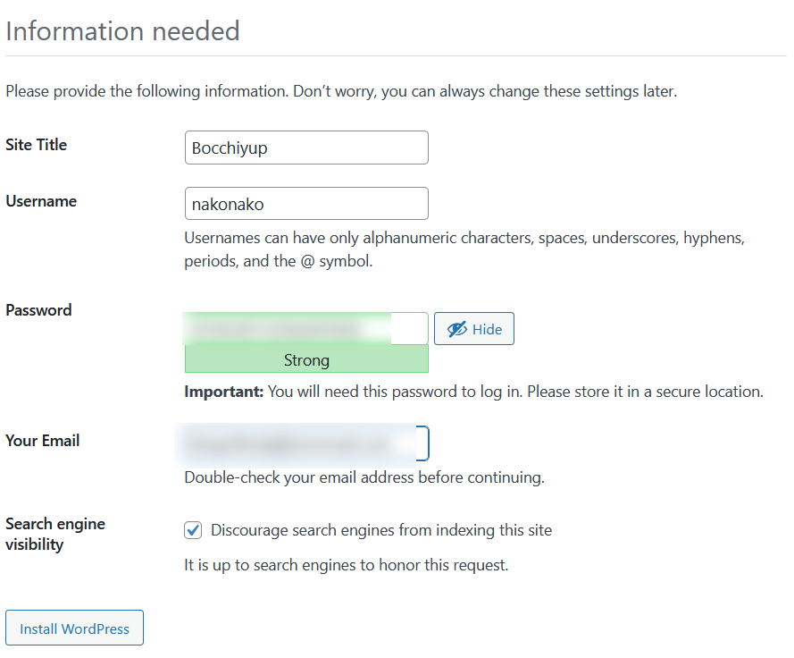Viewport: 794px width, 658px height.
Task: Click the 'Information needed' heading
Action: pyautogui.click(x=122, y=31)
